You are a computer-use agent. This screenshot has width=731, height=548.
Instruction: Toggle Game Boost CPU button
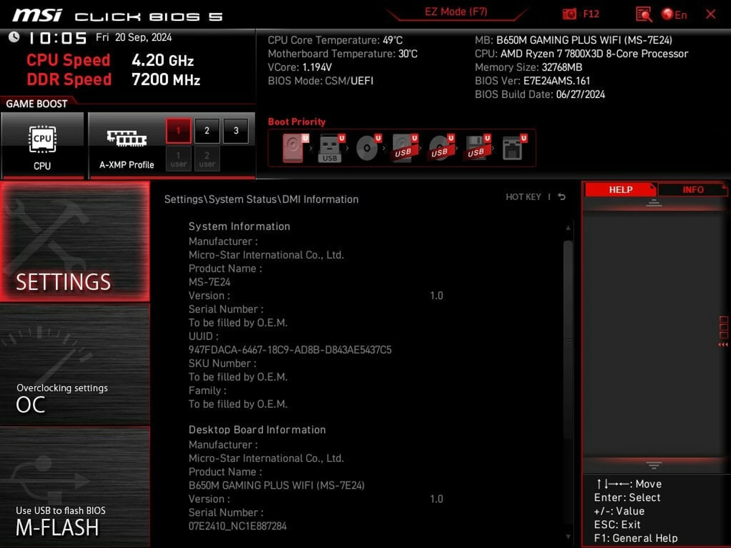pos(42,145)
